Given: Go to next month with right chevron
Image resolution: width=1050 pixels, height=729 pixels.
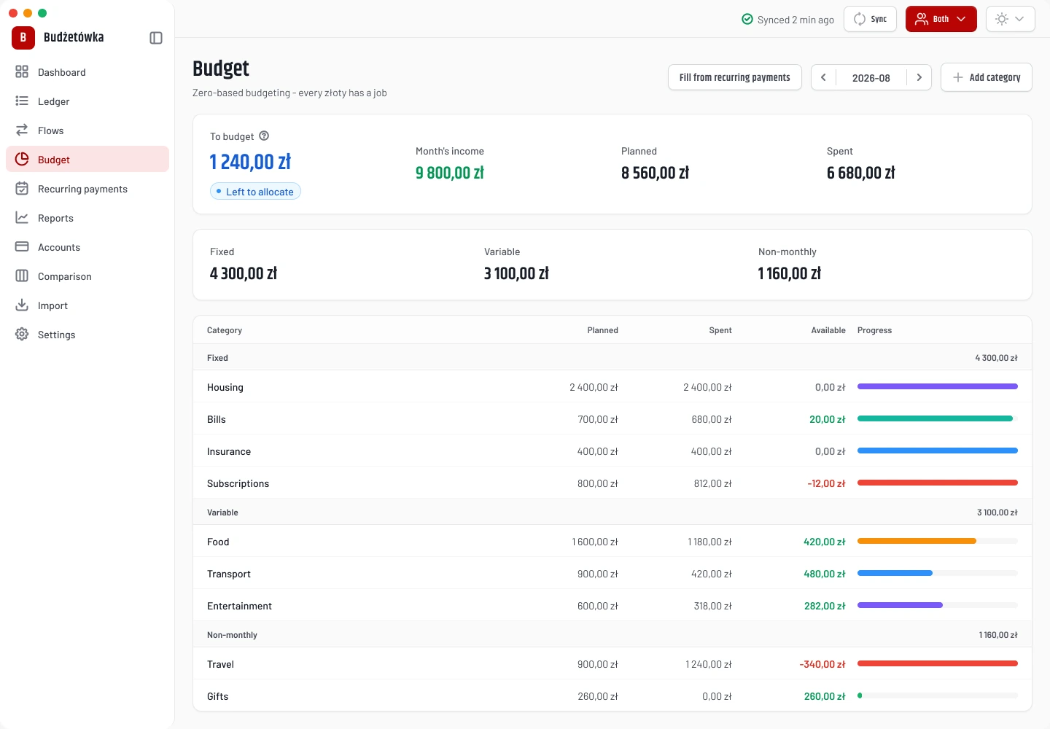Looking at the screenshot, I should [x=919, y=77].
